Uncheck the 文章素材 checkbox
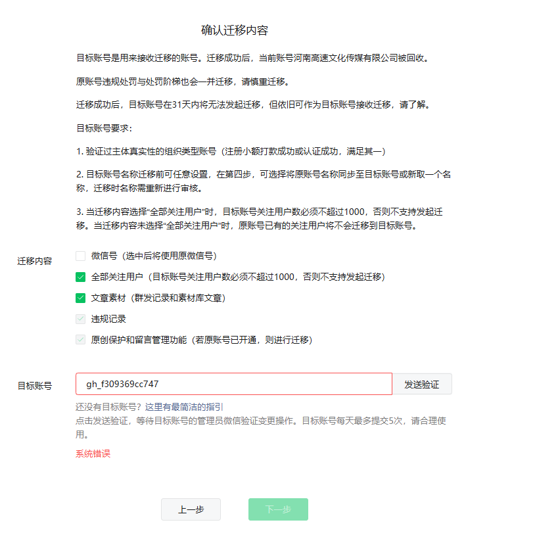Screen dimensions: 535x537 [80, 298]
